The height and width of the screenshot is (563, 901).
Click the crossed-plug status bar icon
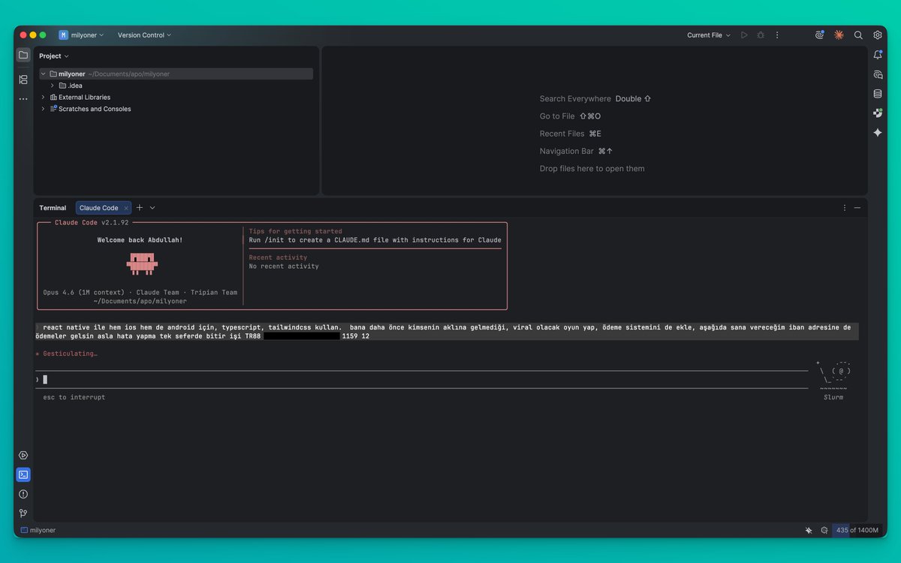pos(809,530)
